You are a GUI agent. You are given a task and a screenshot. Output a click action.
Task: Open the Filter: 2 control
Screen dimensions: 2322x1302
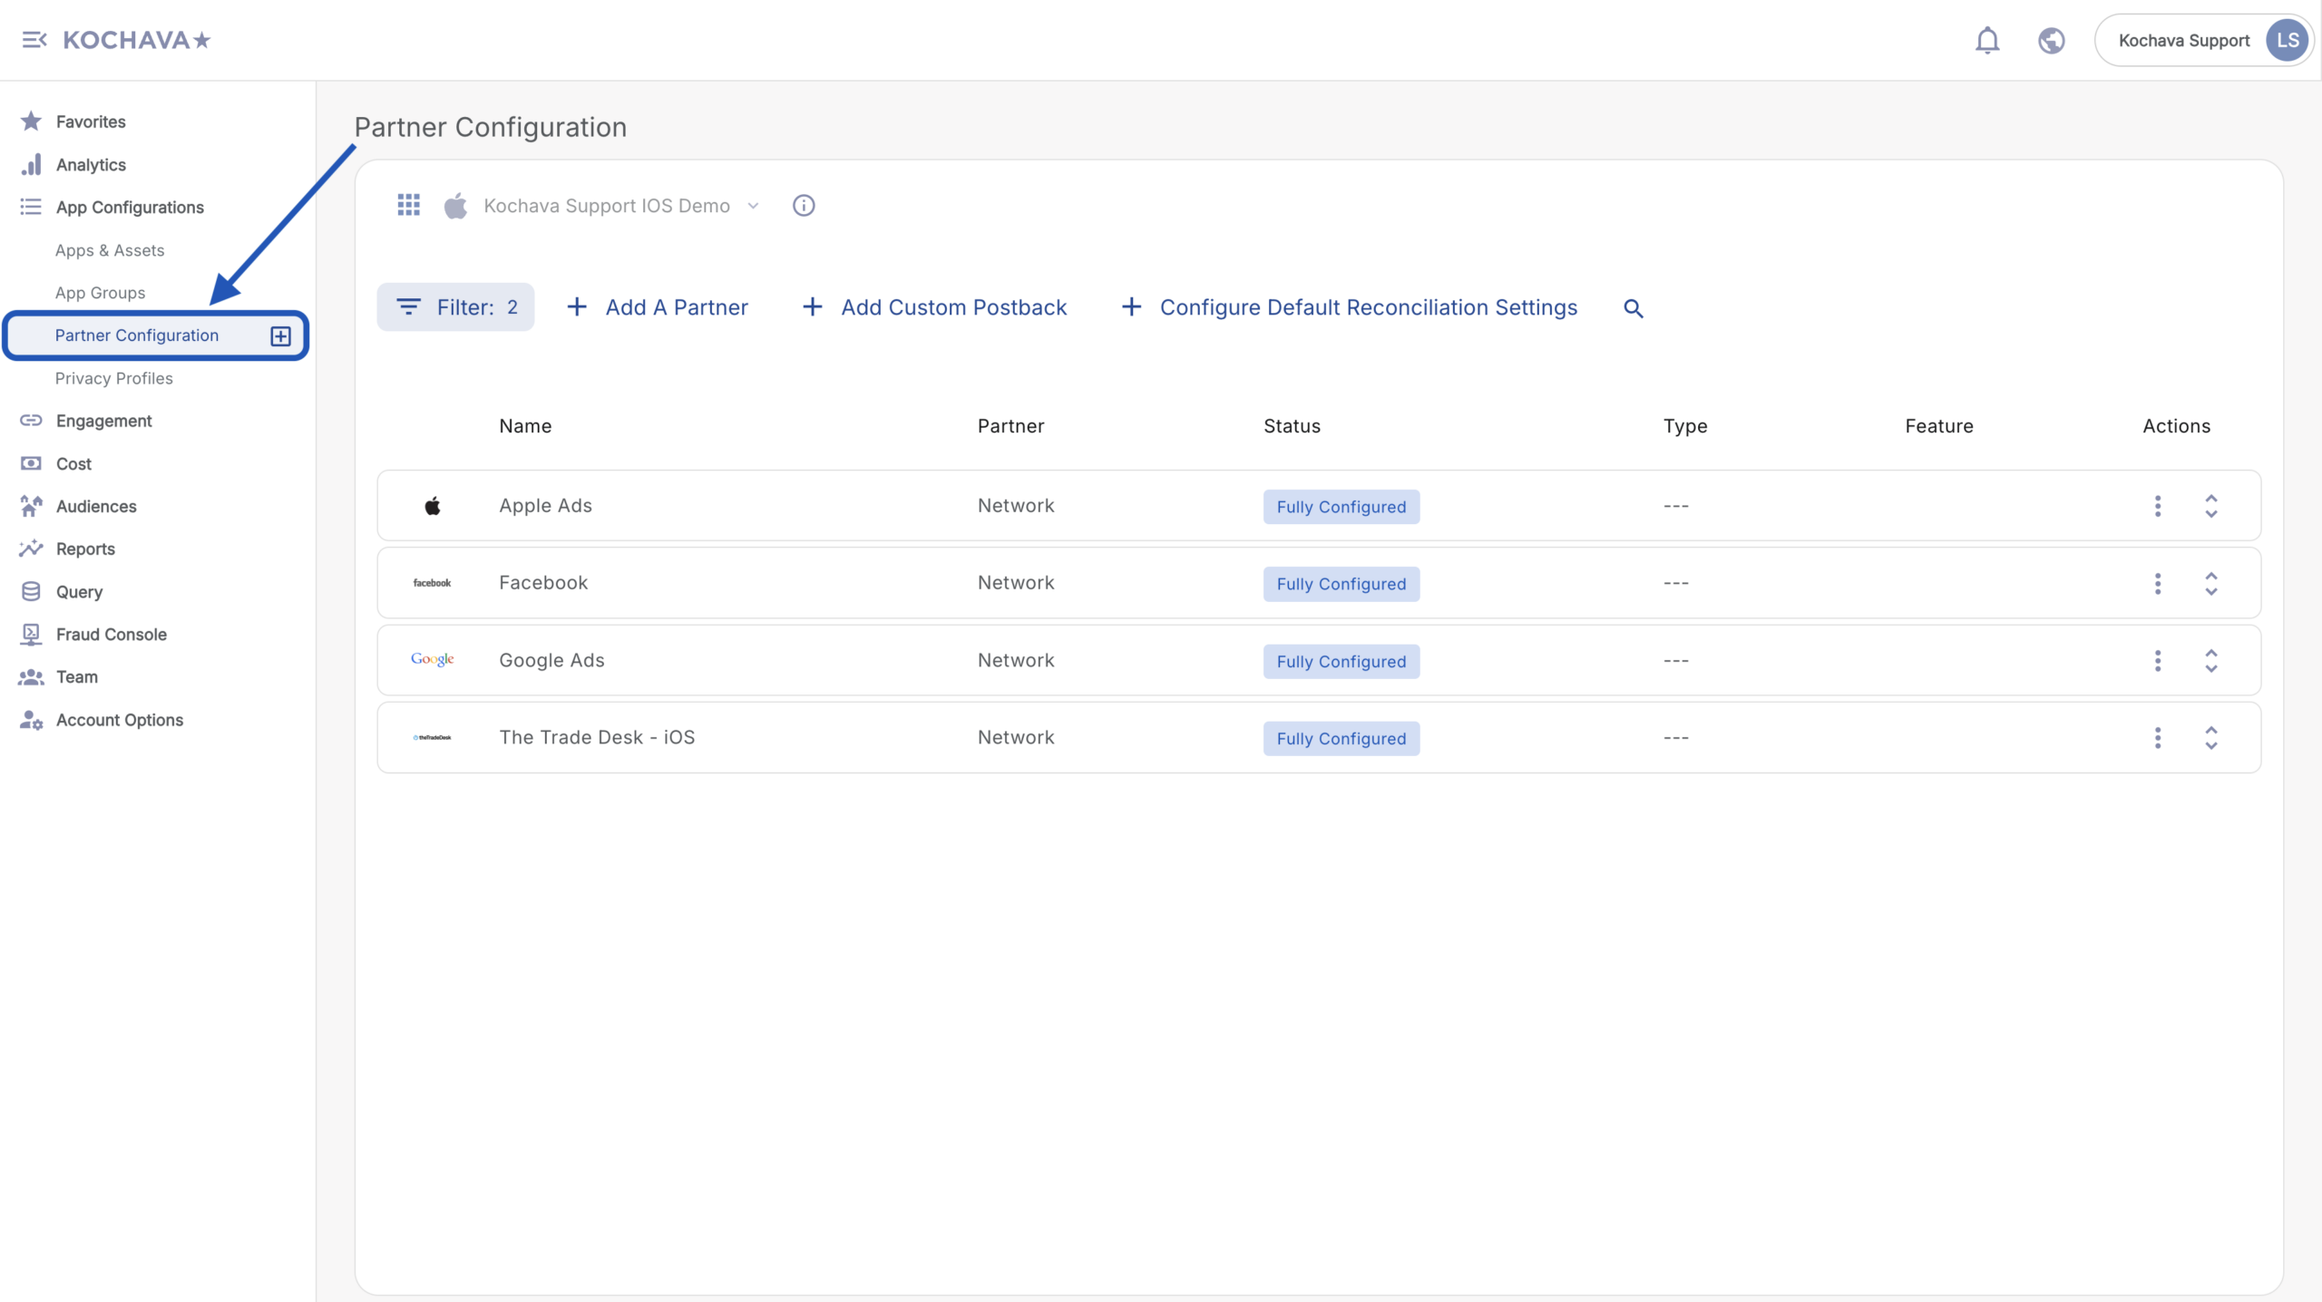tap(455, 307)
